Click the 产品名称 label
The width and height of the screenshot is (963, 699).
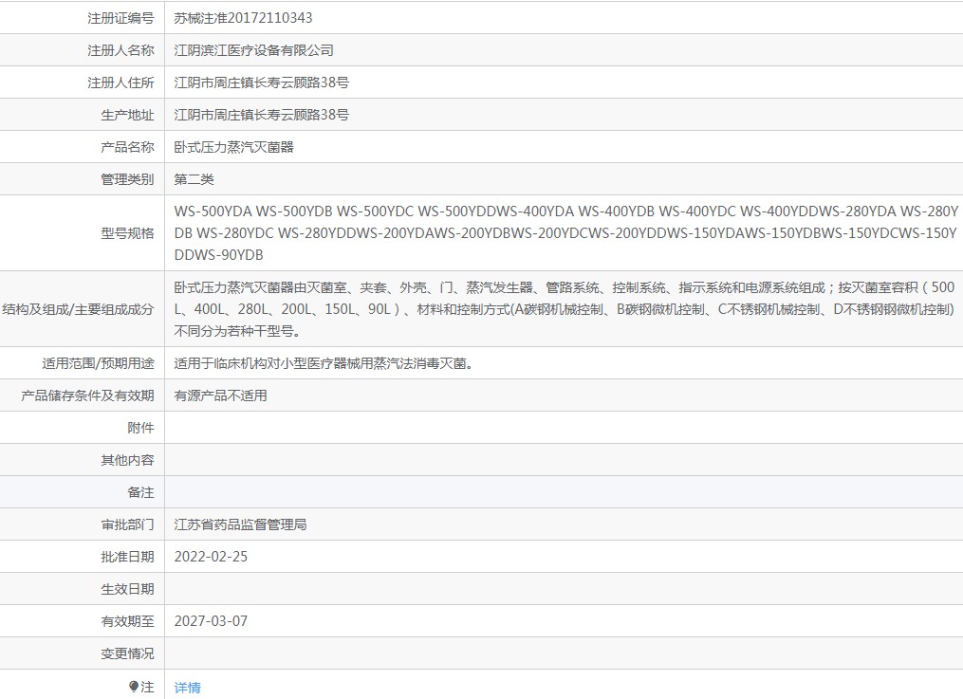tap(128, 147)
